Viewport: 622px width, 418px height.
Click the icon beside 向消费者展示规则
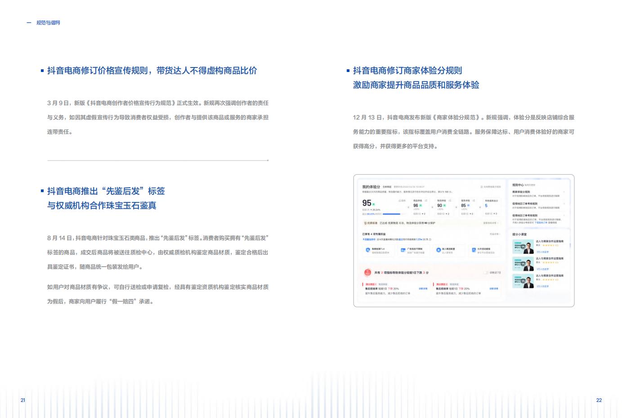click(x=482, y=187)
